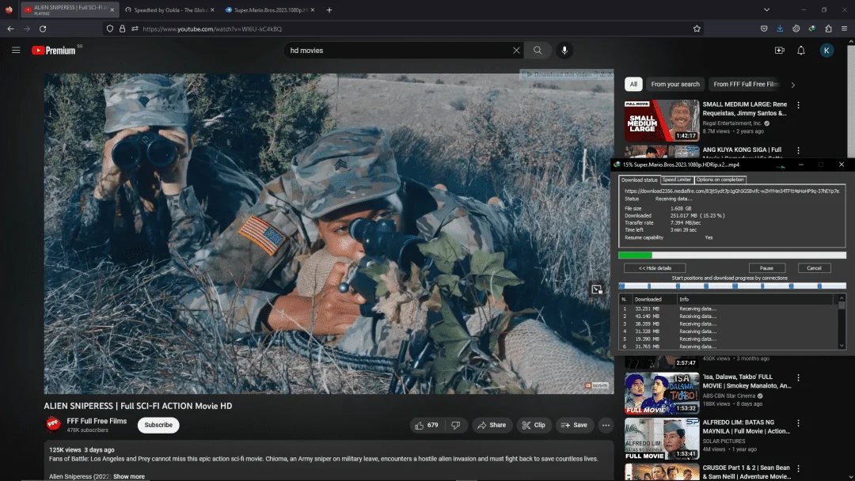Bookmark this page with star
Image resolution: width=855 pixels, height=481 pixels.
pos(697,28)
